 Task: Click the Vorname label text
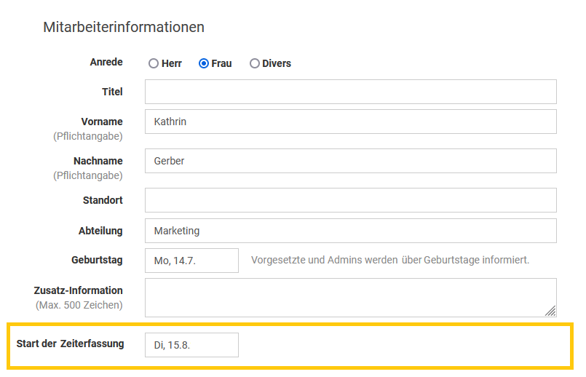click(102, 122)
